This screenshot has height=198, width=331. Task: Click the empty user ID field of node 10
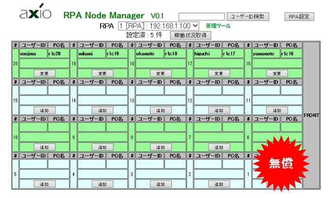click(33, 127)
